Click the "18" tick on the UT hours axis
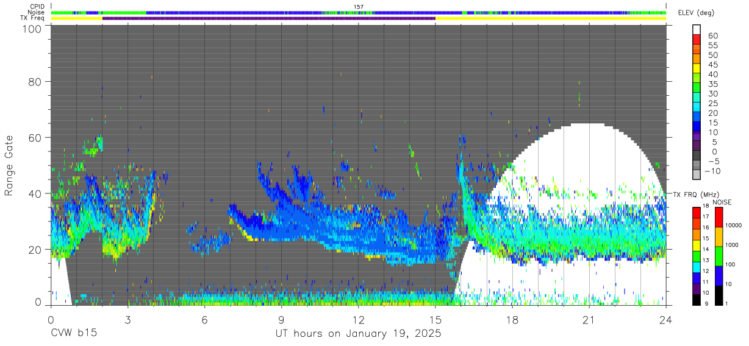This screenshot has height=346, width=749. (x=512, y=320)
